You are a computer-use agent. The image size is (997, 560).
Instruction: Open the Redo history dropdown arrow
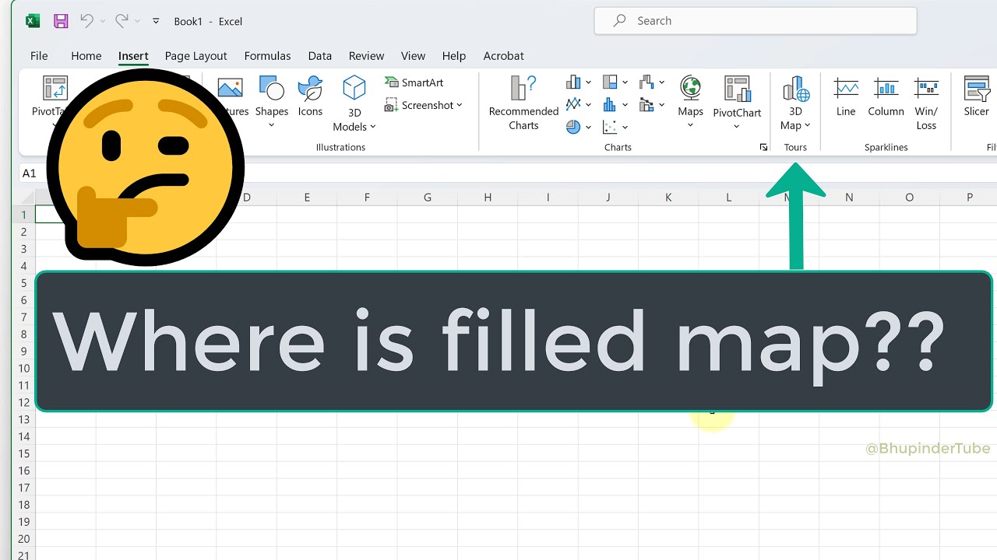137,22
